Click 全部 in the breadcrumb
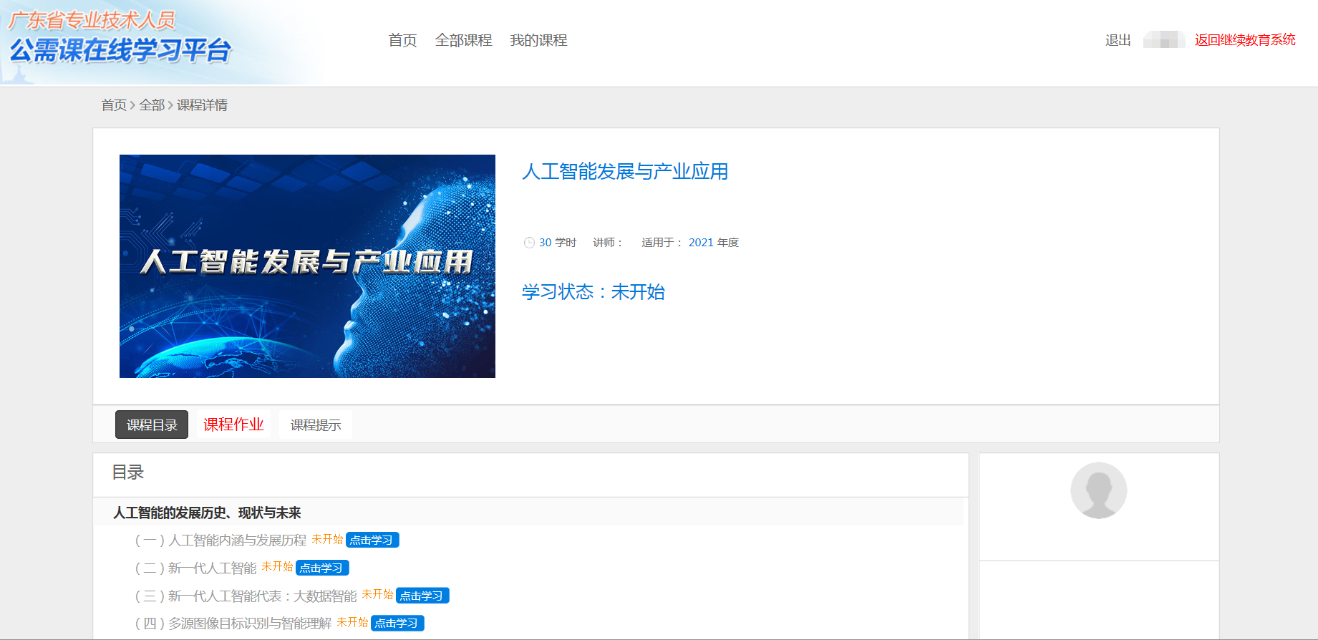The height and width of the screenshot is (640, 1318). coord(152,105)
